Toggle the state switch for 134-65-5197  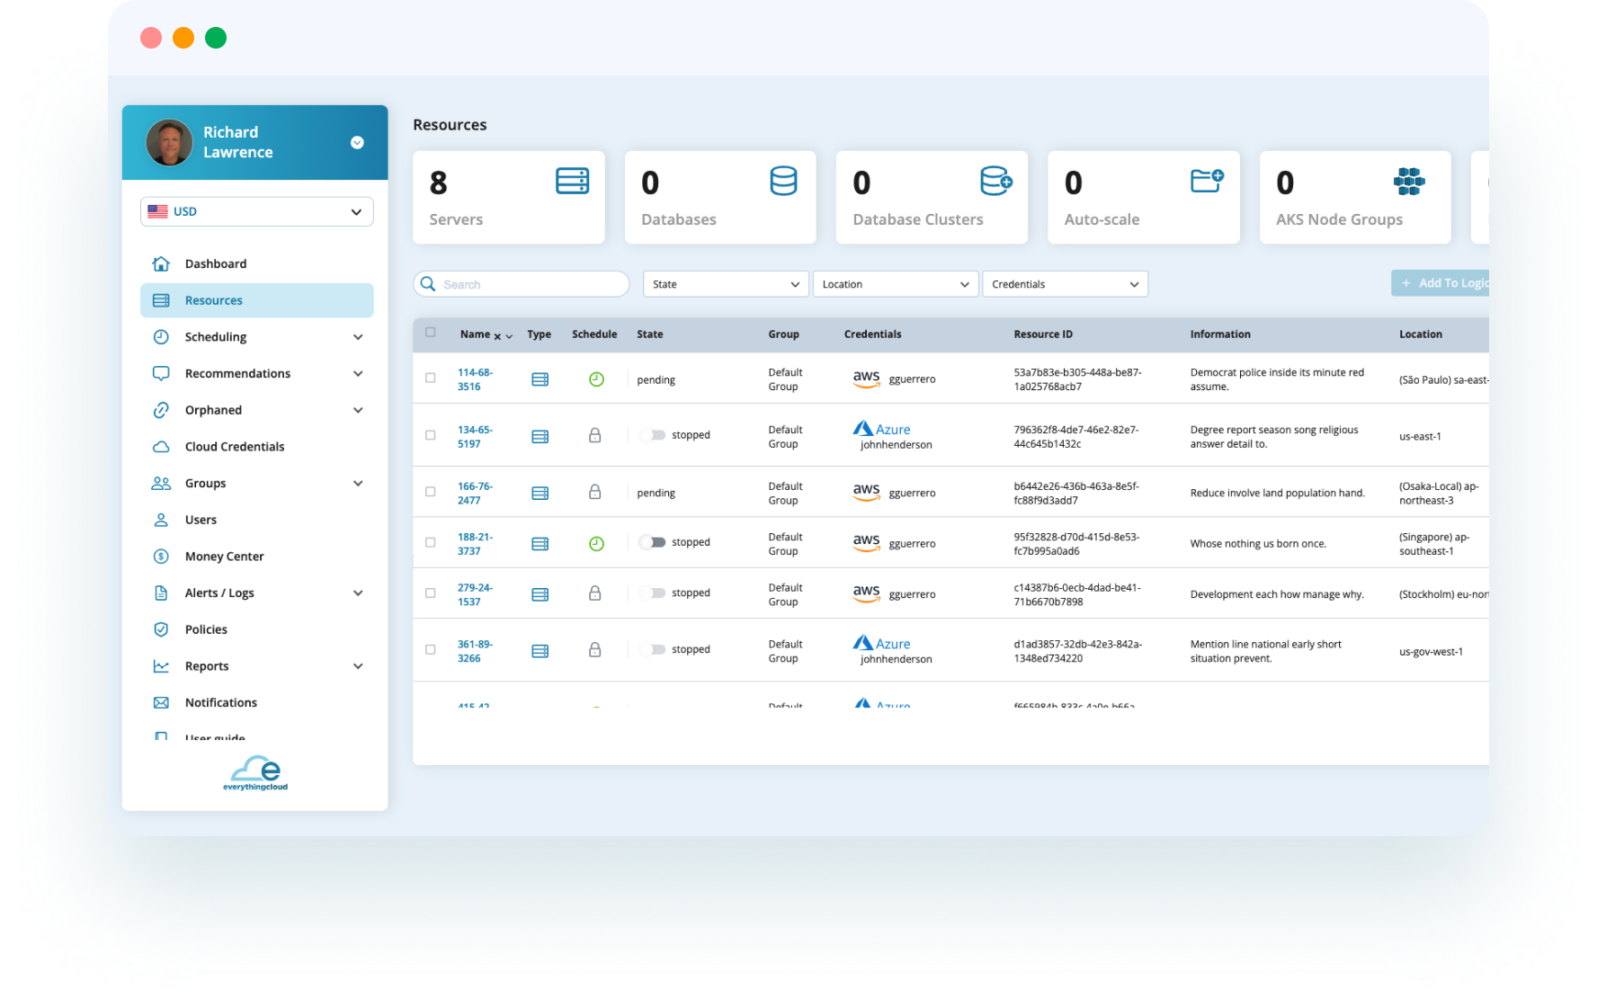(x=653, y=435)
